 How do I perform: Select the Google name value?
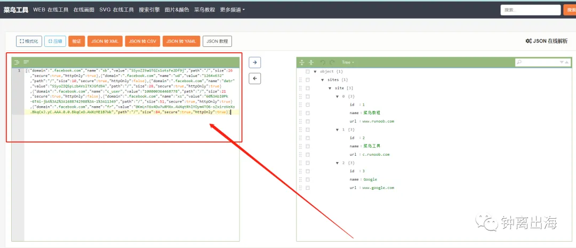pyautogui.click(x=370, y=179)
